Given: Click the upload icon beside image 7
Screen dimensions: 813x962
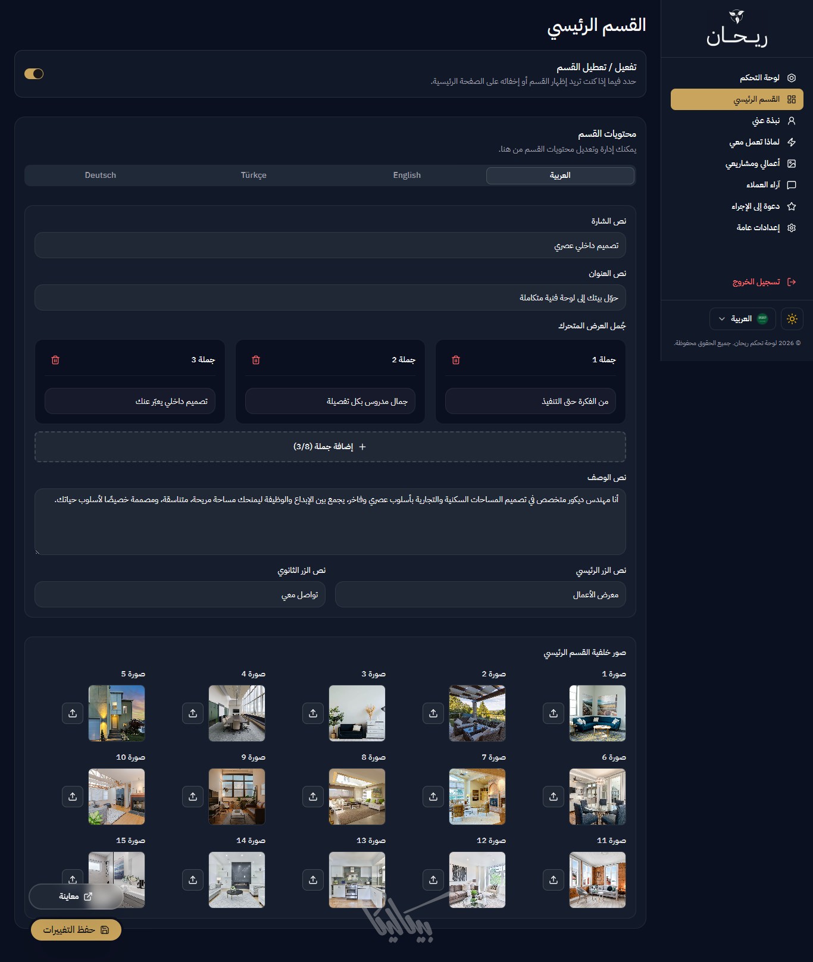Looking at the screenshot, I should point(433,797).
